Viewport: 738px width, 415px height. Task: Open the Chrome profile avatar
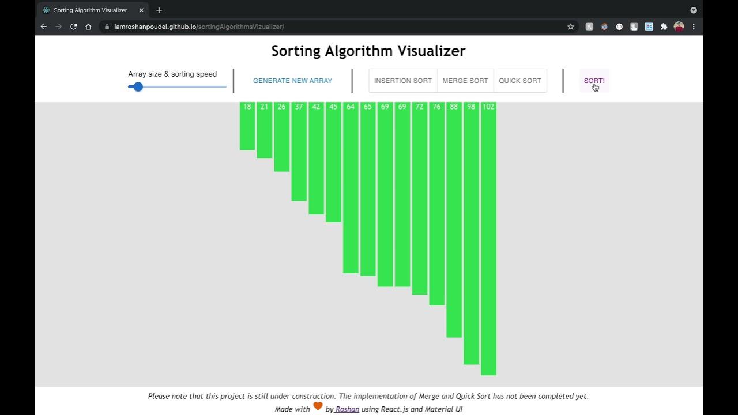tap(679, 27)
